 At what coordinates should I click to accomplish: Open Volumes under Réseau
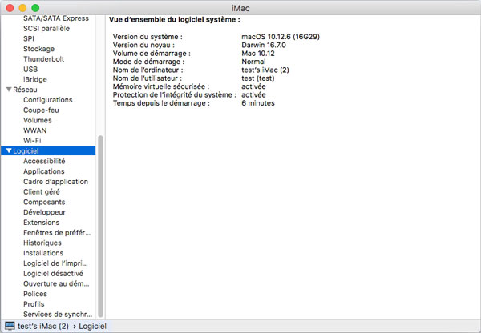click(x=38, y=120)
